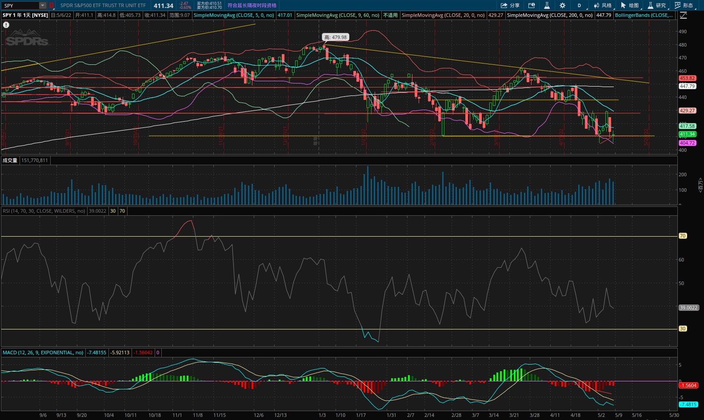Click the RSI 70 overbought axis label
This screenshot has height=420, width=704.
point(683,236)
